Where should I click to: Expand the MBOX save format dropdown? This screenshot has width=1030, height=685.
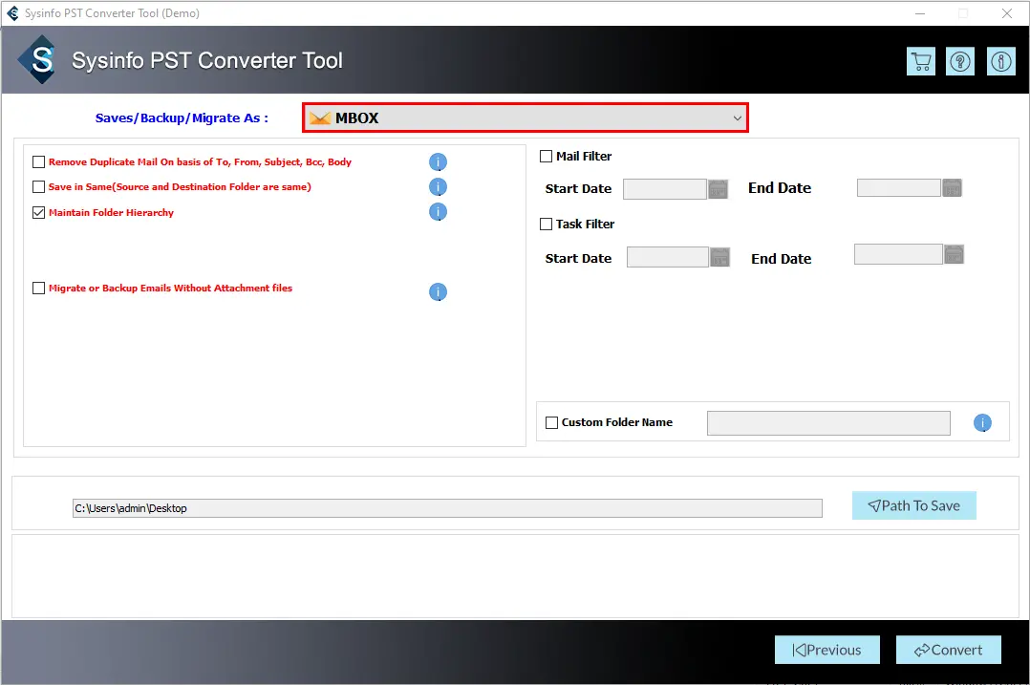click(x=526, y=118)
